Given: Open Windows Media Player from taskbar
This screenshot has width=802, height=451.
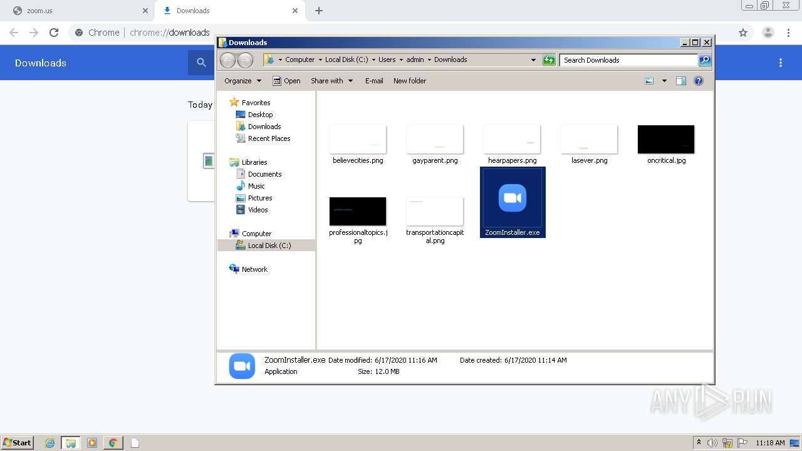Looking at the screenshot, I should tap(92, 443).
